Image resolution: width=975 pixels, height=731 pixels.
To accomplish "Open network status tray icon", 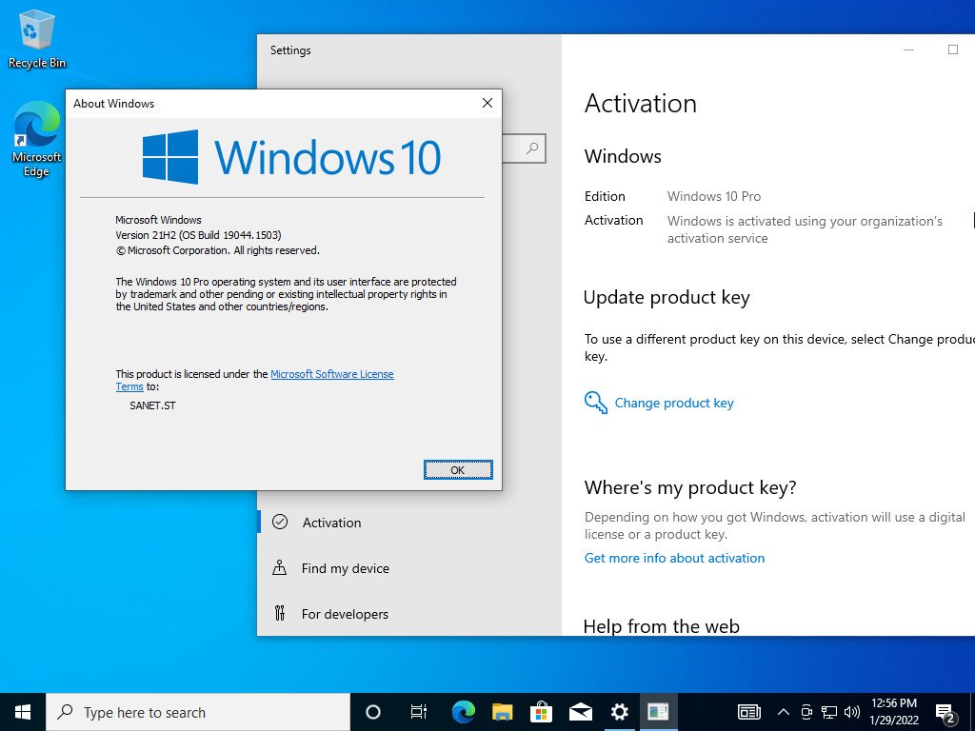I will [829, 712].
